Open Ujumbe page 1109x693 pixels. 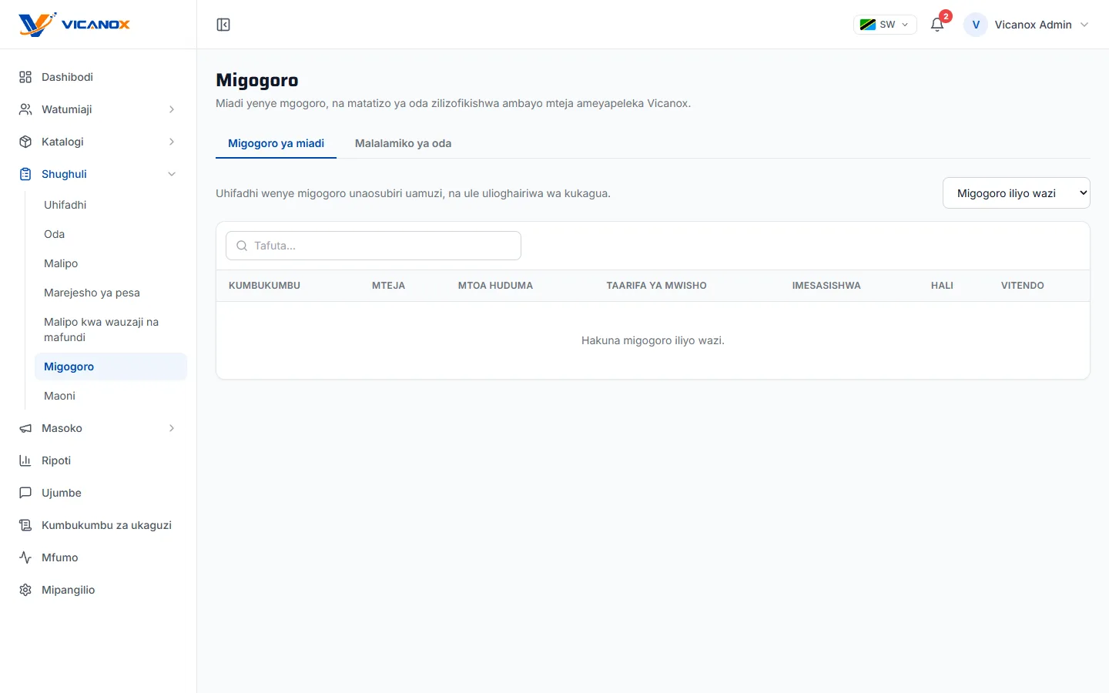click(99, 493)
